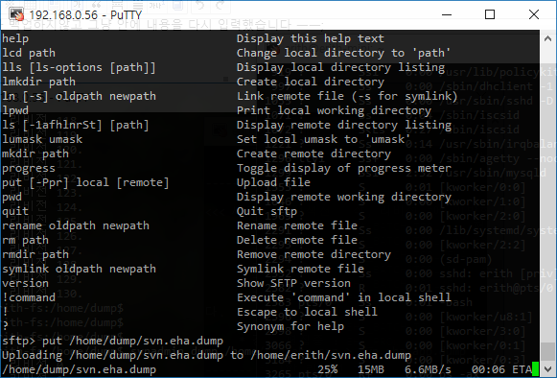Image resolution: width=557 pixels, height=378 pixels.
Task: Click 'lmkdir path' command
Action: pyautogui.click(x=38, y=82)
